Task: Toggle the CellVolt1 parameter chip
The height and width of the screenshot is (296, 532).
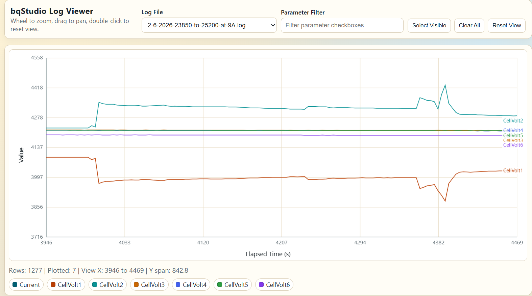Action: 66,285
